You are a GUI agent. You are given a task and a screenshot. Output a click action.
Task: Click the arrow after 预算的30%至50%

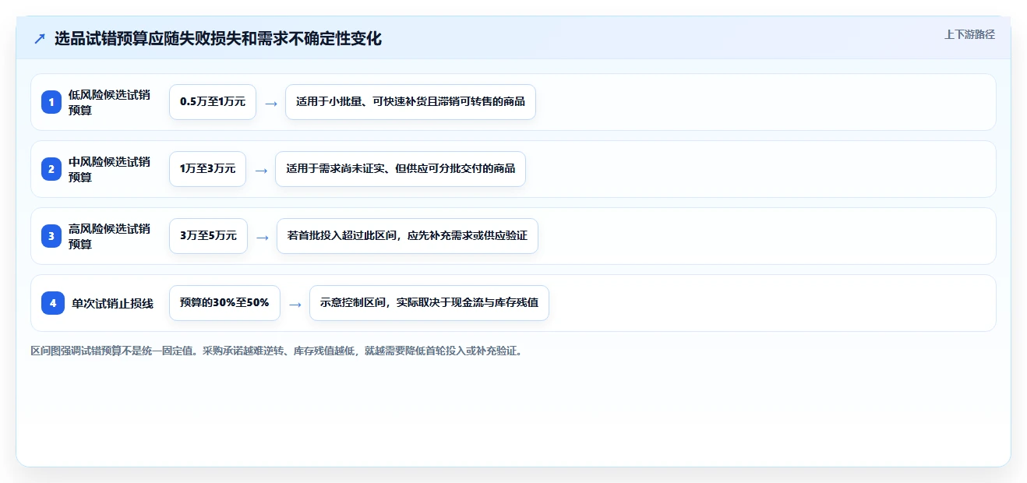[x=295, y=304]
